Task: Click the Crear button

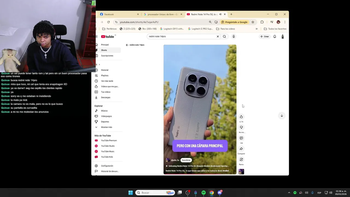Action: (x=264, y=36)
